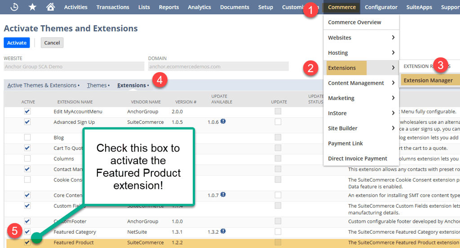The image size is (460, 248).
Task: Toggle Active checkbox for CustomFooter row
Action: 27,221
